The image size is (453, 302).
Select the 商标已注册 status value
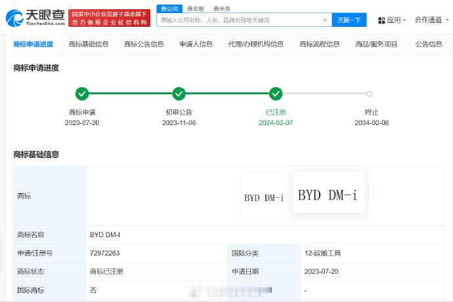click(x=106, y=271)
